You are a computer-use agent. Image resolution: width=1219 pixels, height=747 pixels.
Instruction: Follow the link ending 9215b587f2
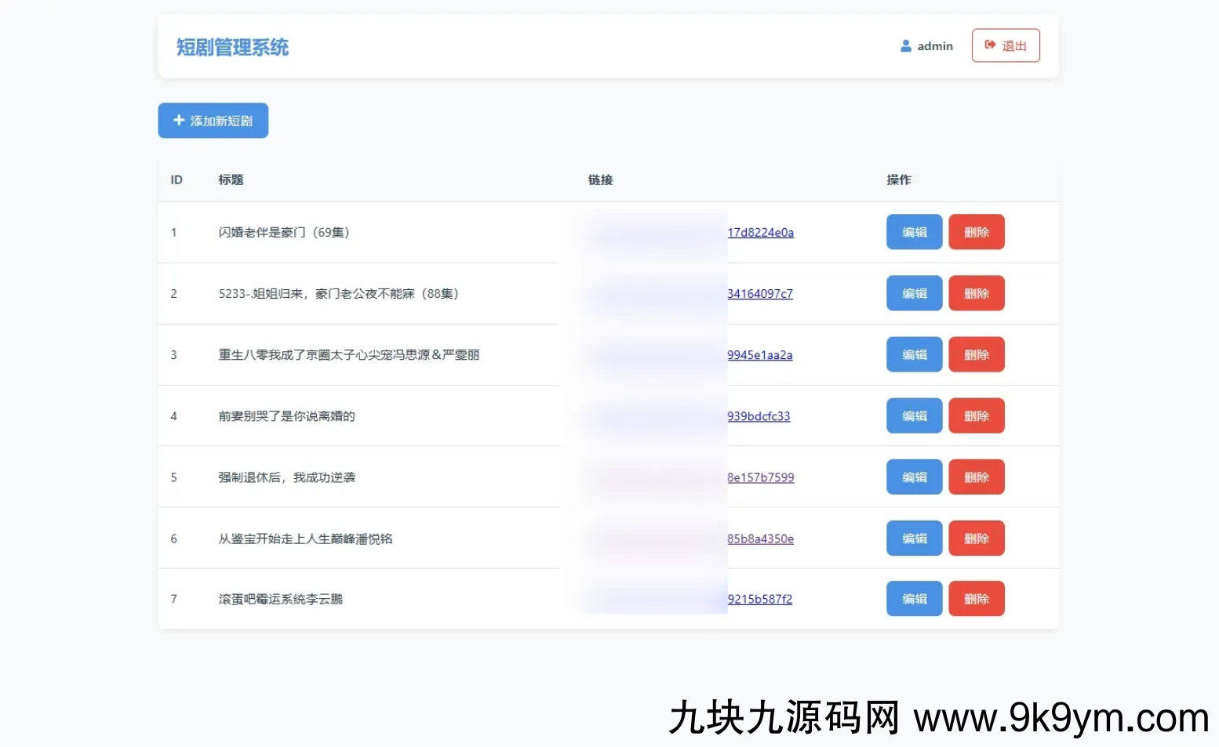[759, 599]
